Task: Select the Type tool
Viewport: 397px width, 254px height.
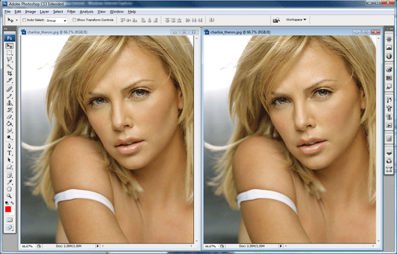Action: pyautogui.click(x=10, y=153)
